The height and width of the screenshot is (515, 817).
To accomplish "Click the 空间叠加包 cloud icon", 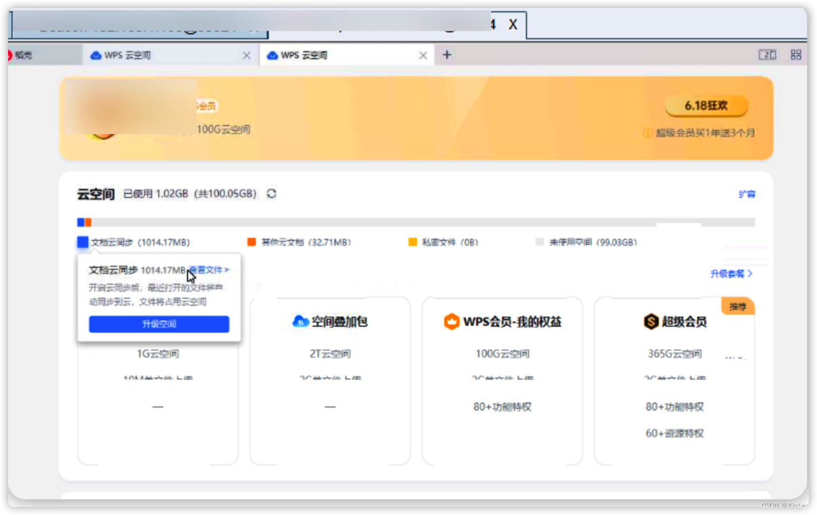I will 300,321.
